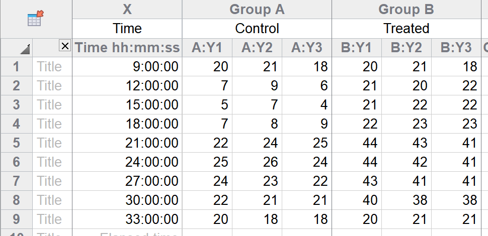Click the table format icon in top-left corner
Image resolution: width=488 pixels, height=236 pixels.
tap(36, 18)
